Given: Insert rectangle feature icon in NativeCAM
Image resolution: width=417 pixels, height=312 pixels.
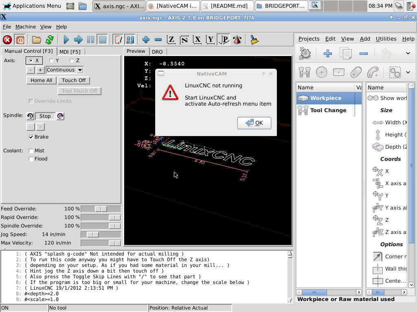Looking at the screenshot, I should click(x=338, y=72).
